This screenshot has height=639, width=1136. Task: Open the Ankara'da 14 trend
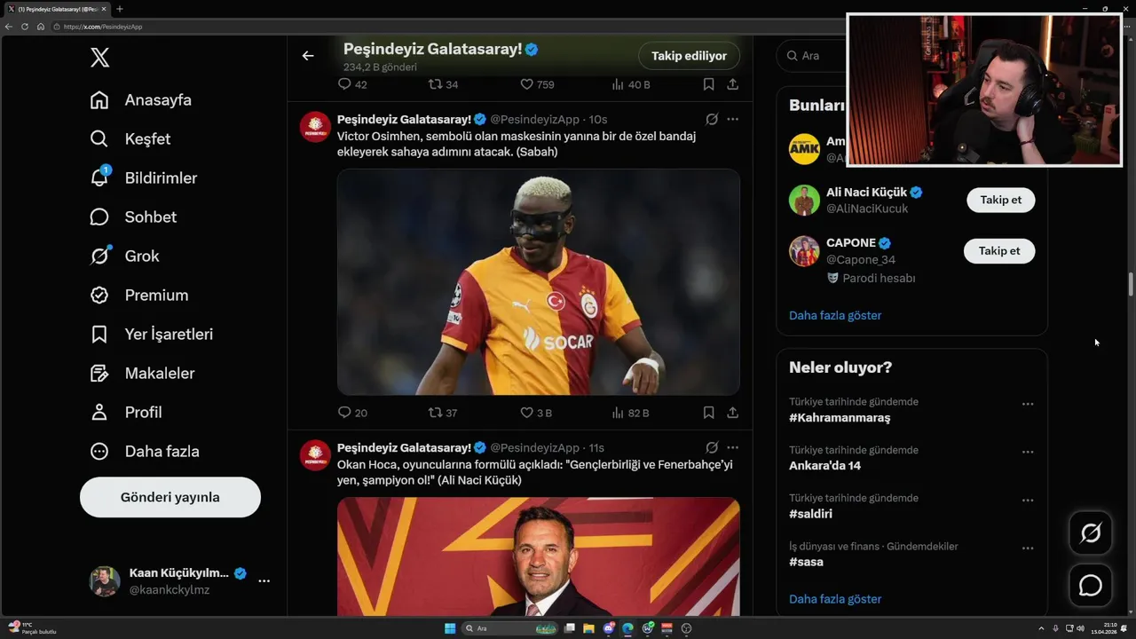(x=824, y=466)
